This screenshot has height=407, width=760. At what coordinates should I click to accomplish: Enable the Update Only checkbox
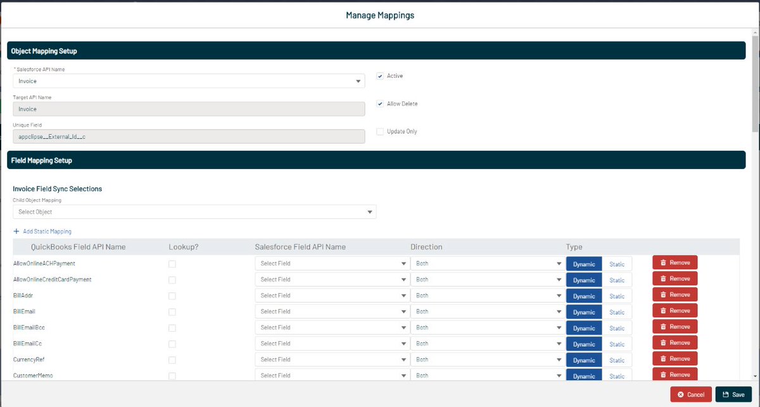coord(380,132)
